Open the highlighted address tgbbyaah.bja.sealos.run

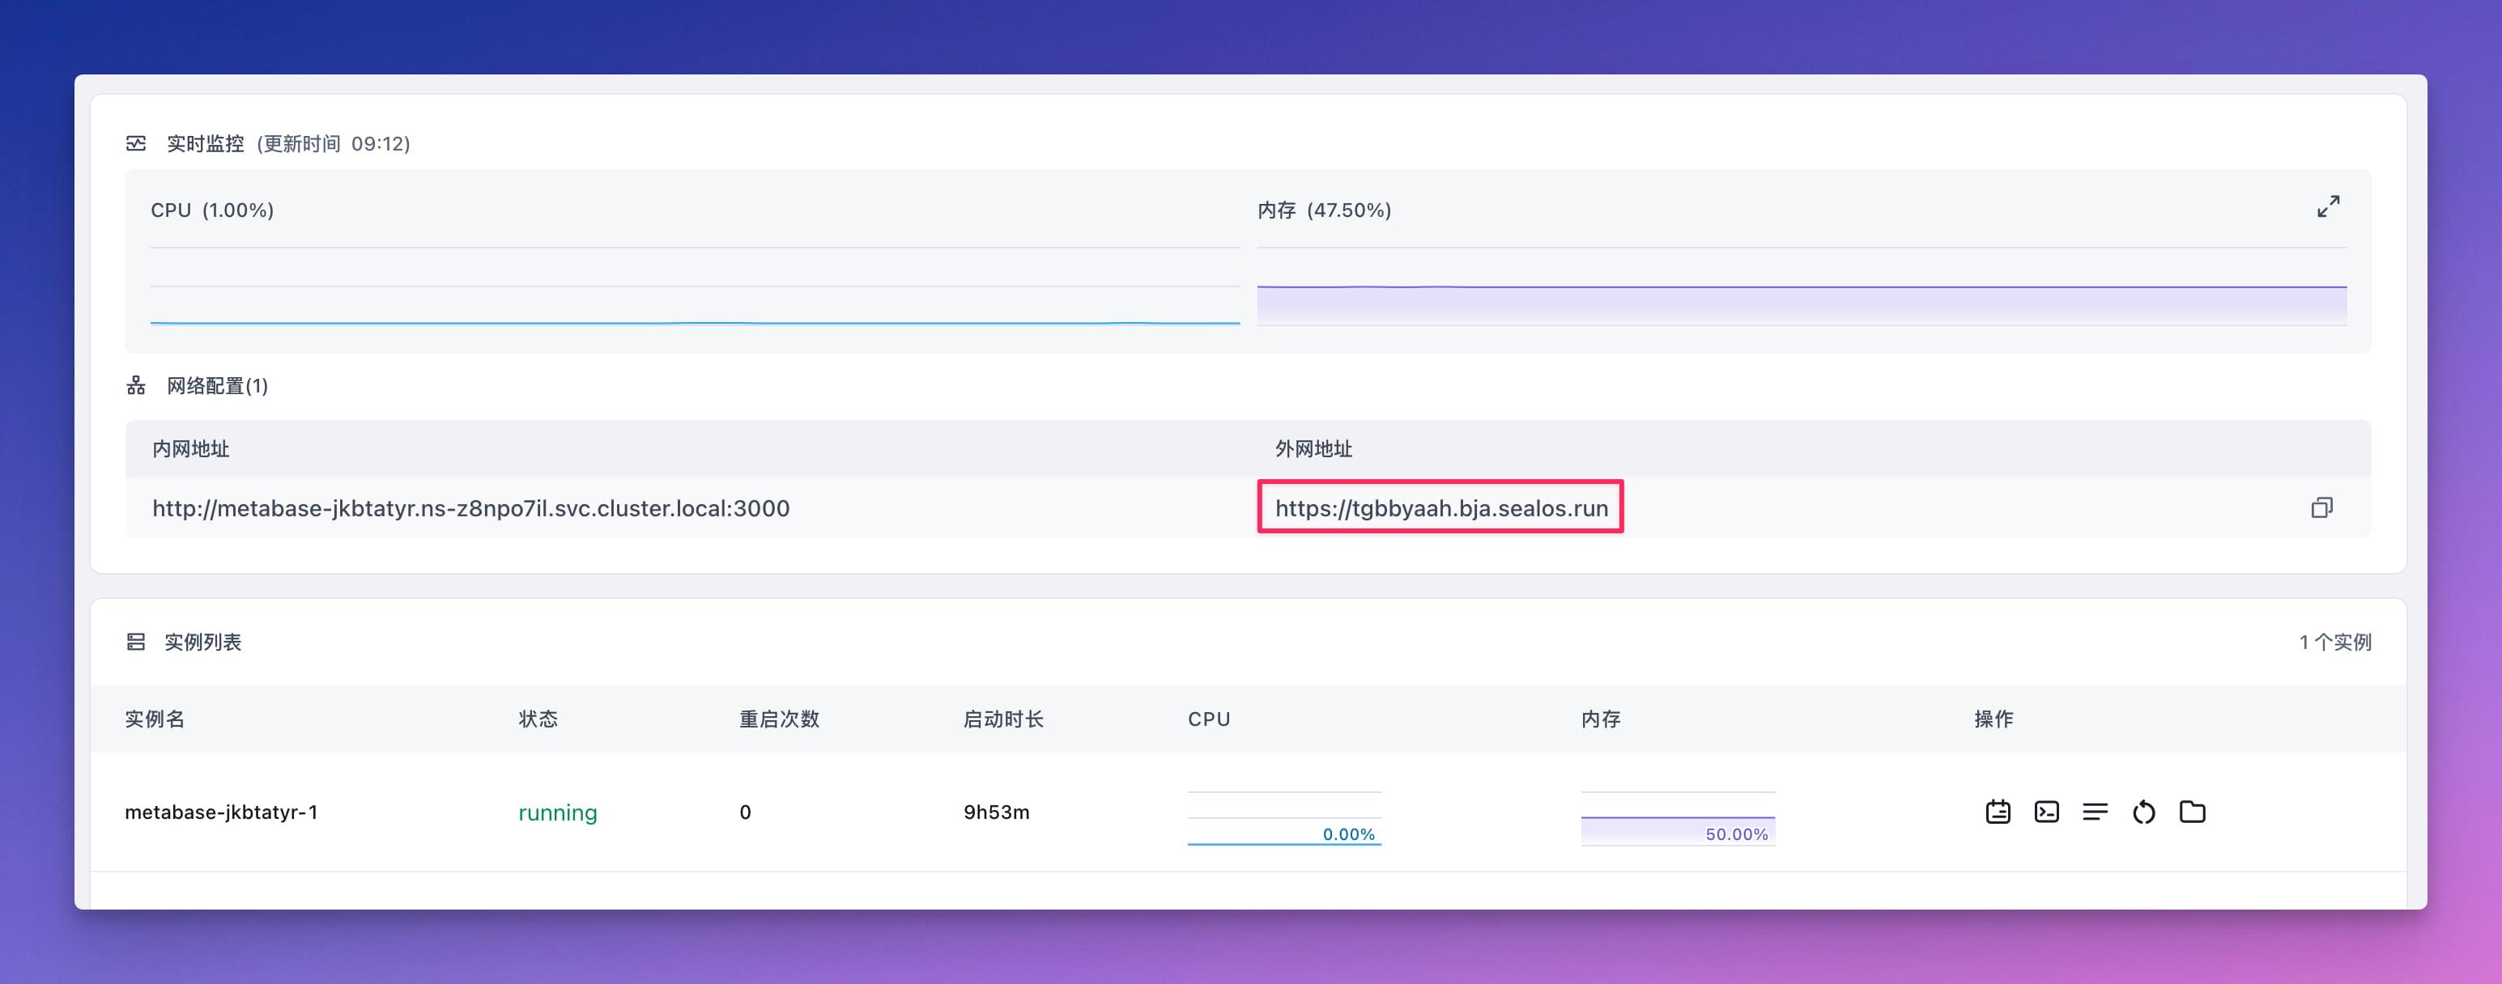click(x=1440, y=507)
